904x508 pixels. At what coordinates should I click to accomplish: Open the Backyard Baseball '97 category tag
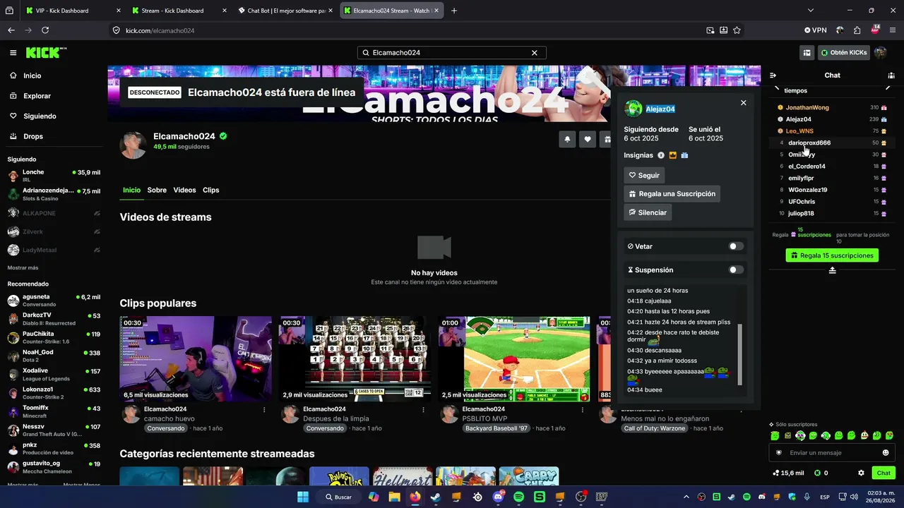point(496,428)
